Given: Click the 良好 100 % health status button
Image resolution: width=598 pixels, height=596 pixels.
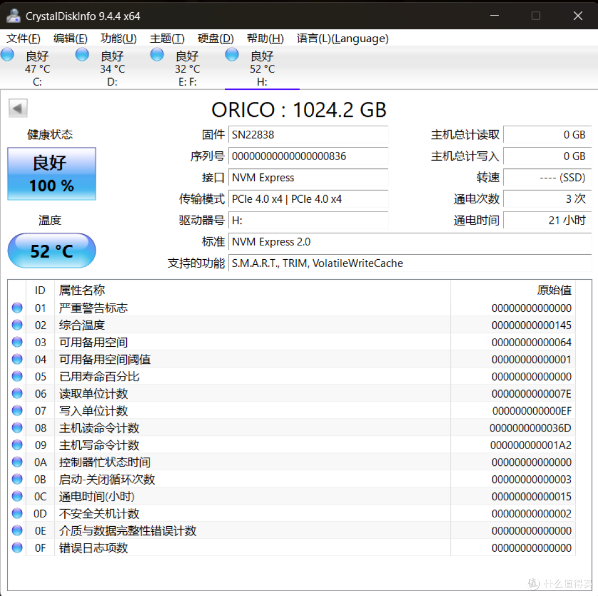Looking at the screenshot, I should pos(51,174).
